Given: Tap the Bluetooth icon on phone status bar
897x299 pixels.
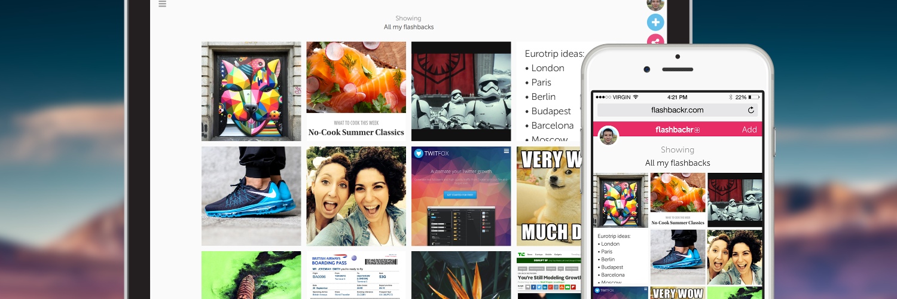Looking at the screenshot, I should click(731, 97).
